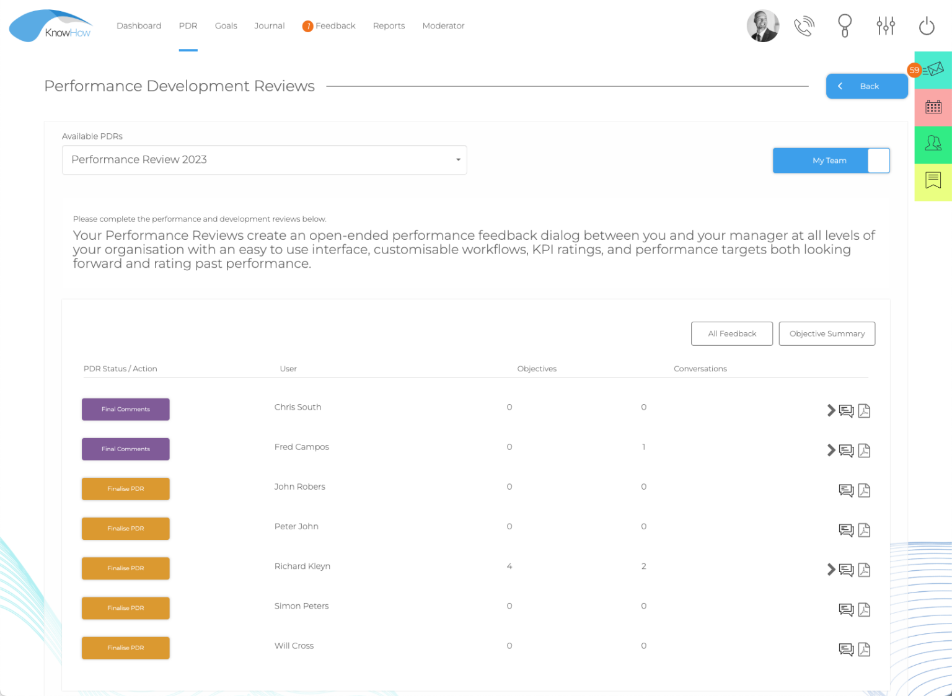Expand Fred Campos's row chevron
This screenshot has height=696, width=952.
(x=831, y=451)
